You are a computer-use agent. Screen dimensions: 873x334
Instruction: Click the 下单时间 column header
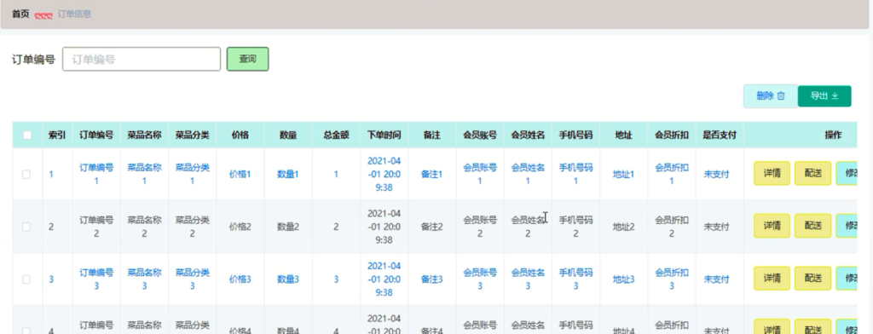point(384,135)
